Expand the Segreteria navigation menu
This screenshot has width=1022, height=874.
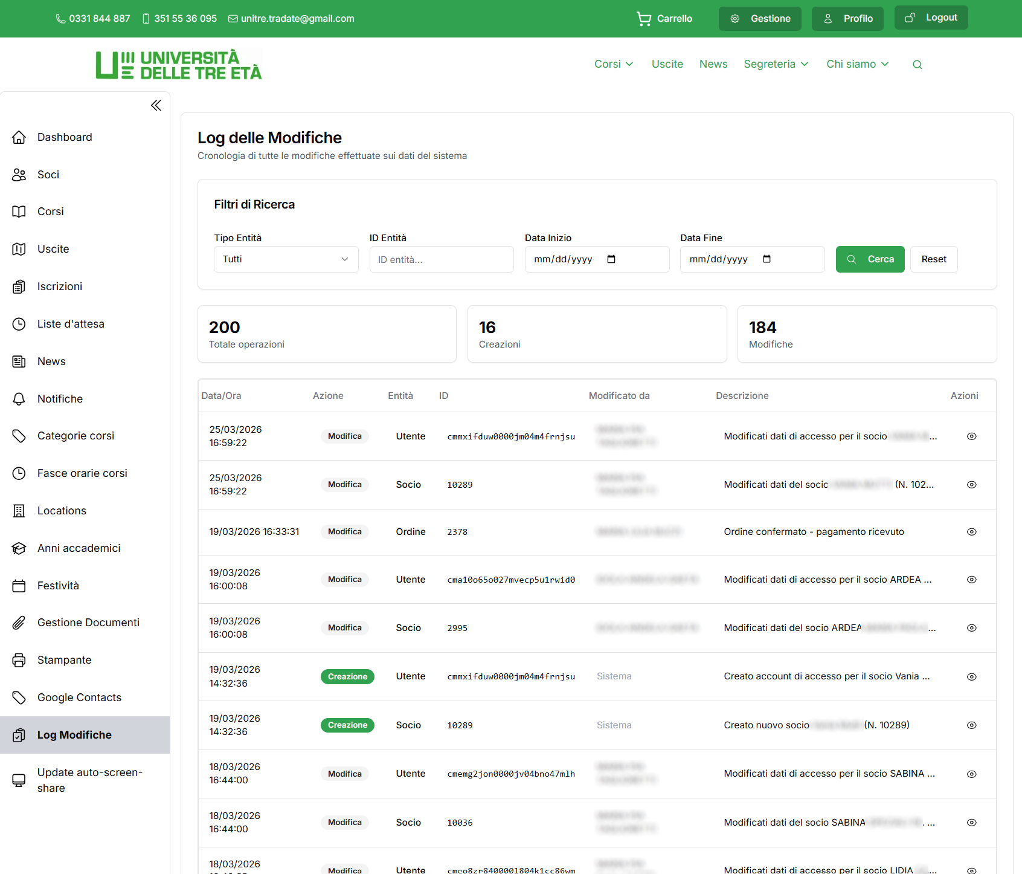tap(776, 64)
